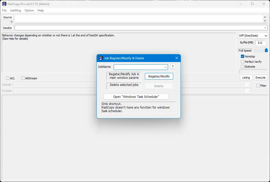The width and height of the screenshot is (270, 182).
Task: Open the Option menu
Action: coord(29,10)
